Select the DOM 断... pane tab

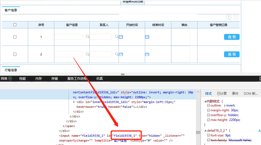[x=251, y=94]
